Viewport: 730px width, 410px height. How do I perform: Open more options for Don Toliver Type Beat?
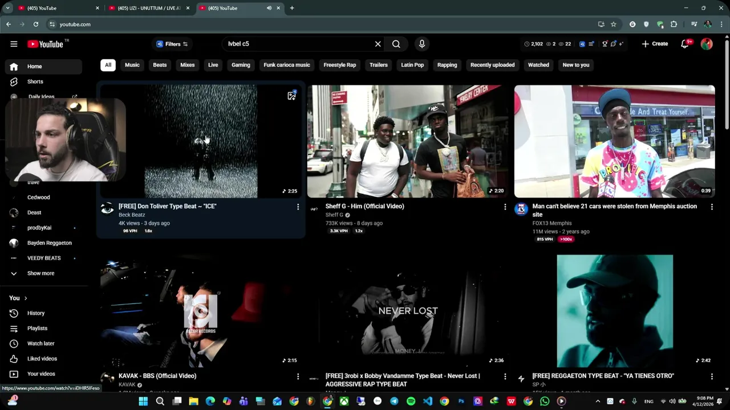[298, 207]
